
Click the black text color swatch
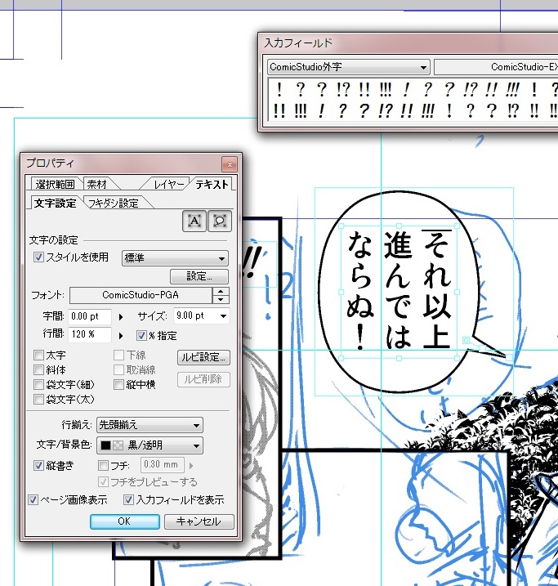[105, 445]
